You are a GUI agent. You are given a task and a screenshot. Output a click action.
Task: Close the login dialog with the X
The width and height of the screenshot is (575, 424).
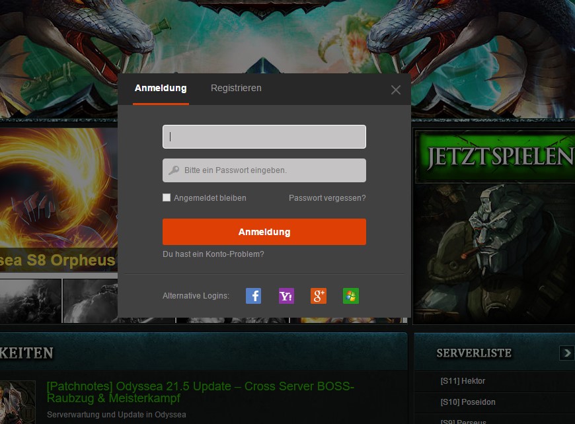pyautogui.click(x=396, y=90)
